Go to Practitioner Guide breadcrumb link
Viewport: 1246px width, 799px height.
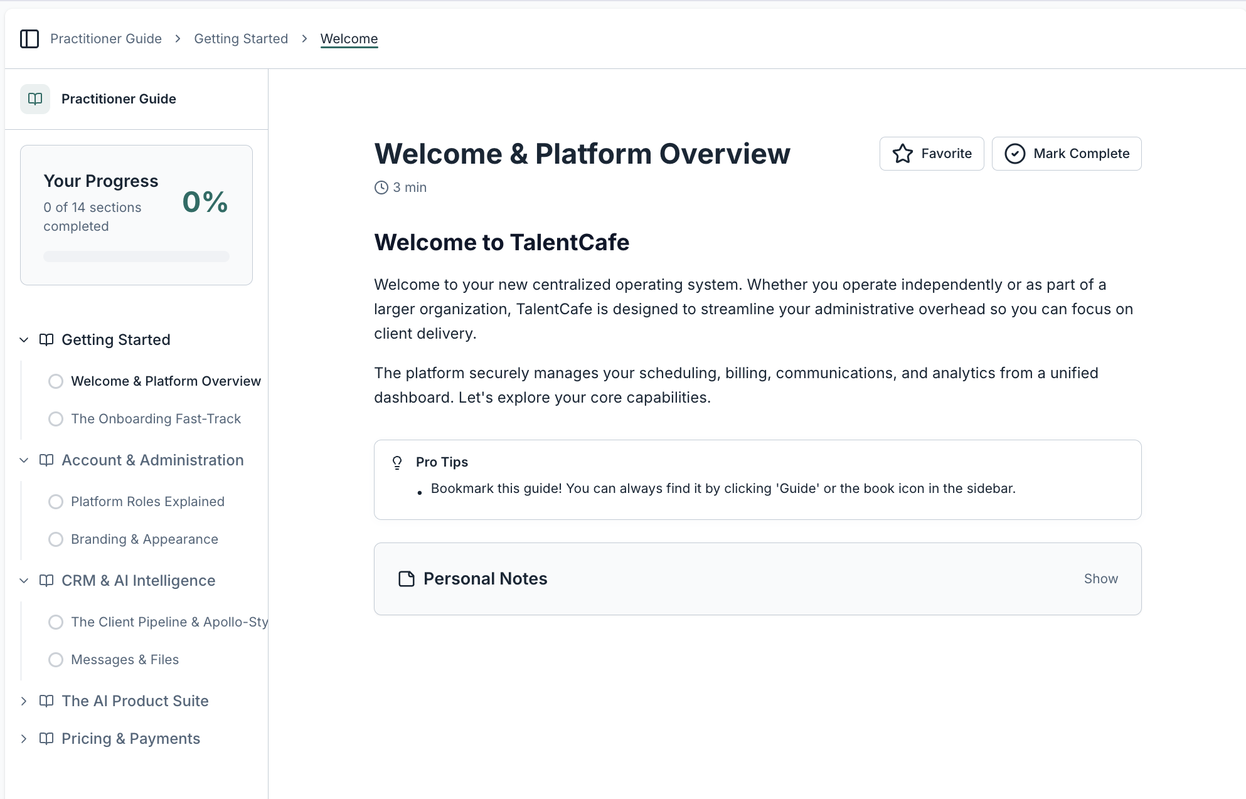[106, 39]
